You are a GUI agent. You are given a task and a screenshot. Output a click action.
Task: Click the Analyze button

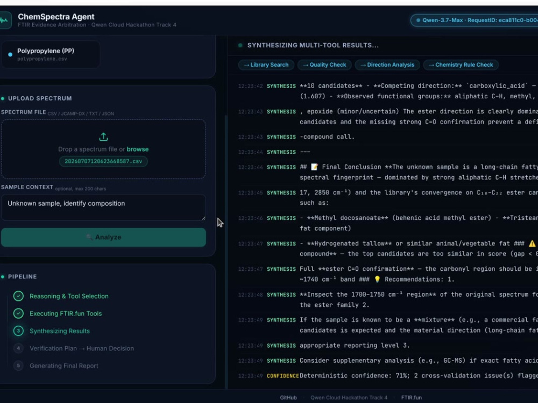[x=103, y=237]
